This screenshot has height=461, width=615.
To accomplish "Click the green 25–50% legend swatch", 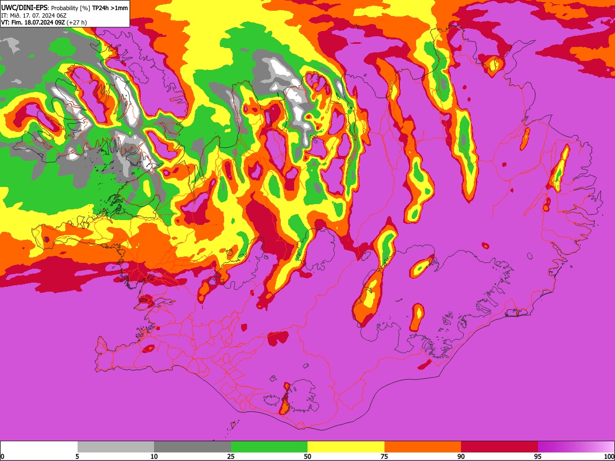I will click(269, 447).
